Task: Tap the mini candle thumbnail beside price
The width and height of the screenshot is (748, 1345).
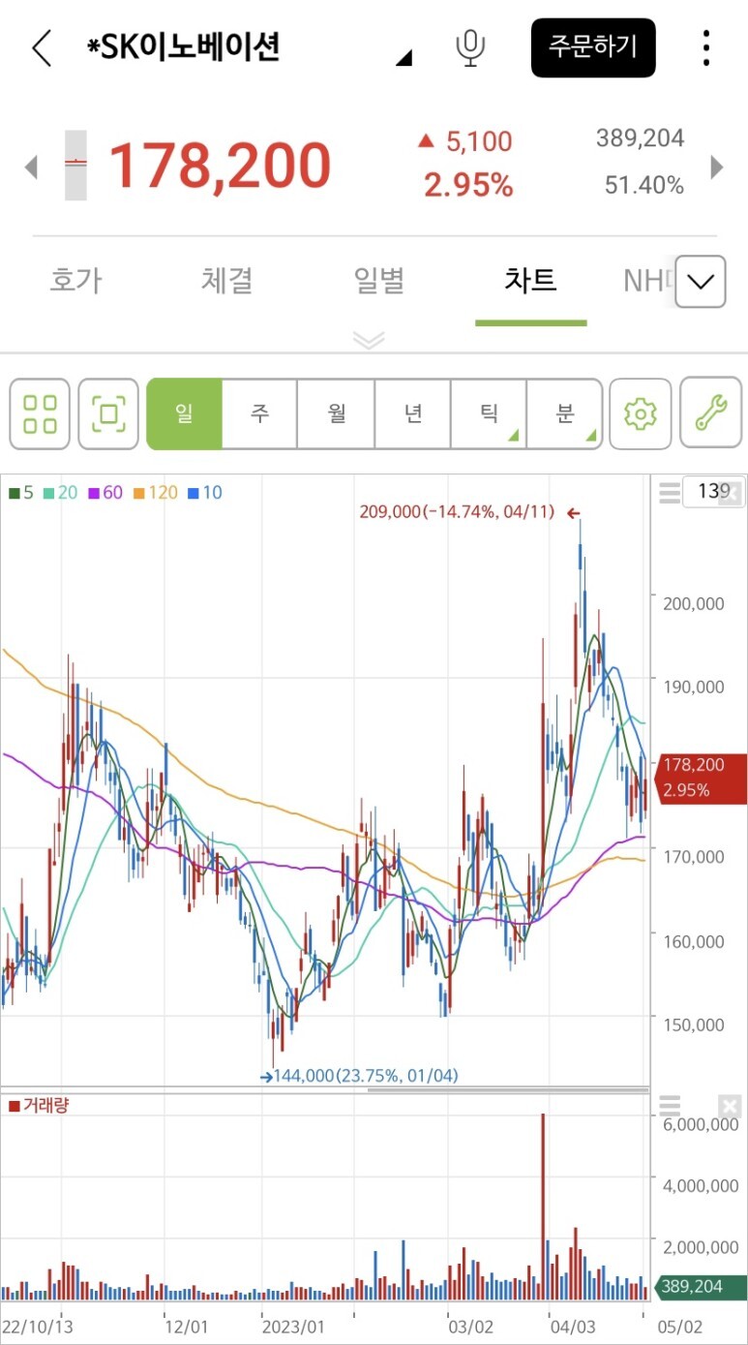Action: [75, 165]
